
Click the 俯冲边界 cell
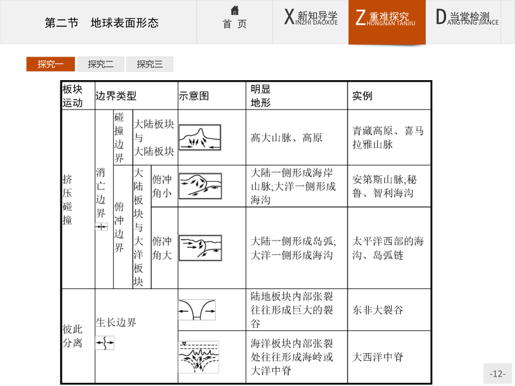click(x=123, y=227)
